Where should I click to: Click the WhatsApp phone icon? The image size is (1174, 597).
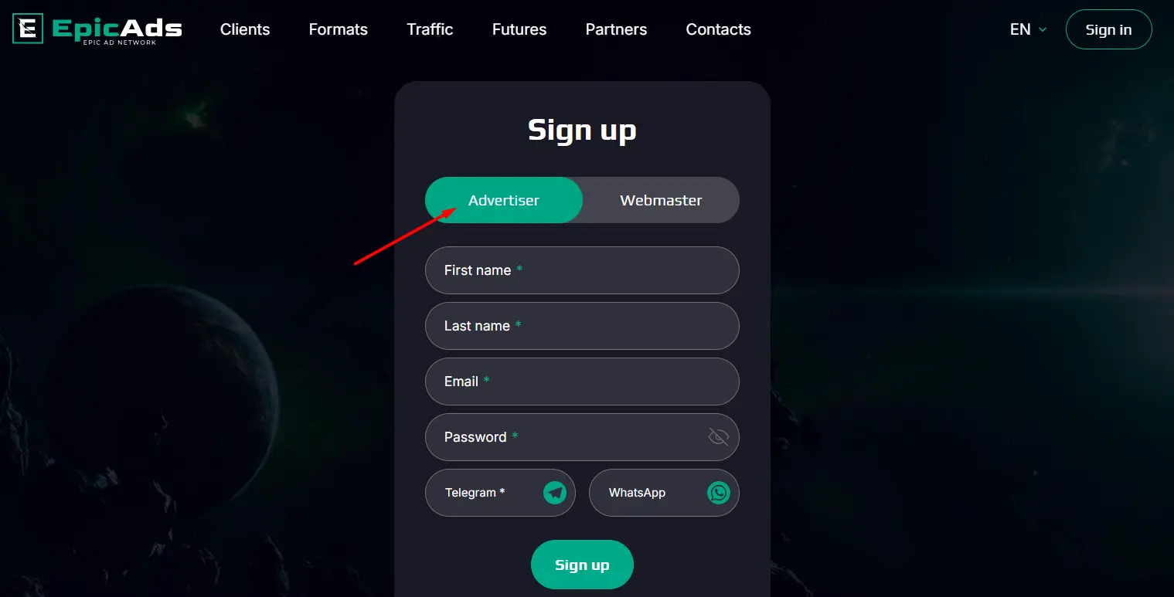pos(719,493)
